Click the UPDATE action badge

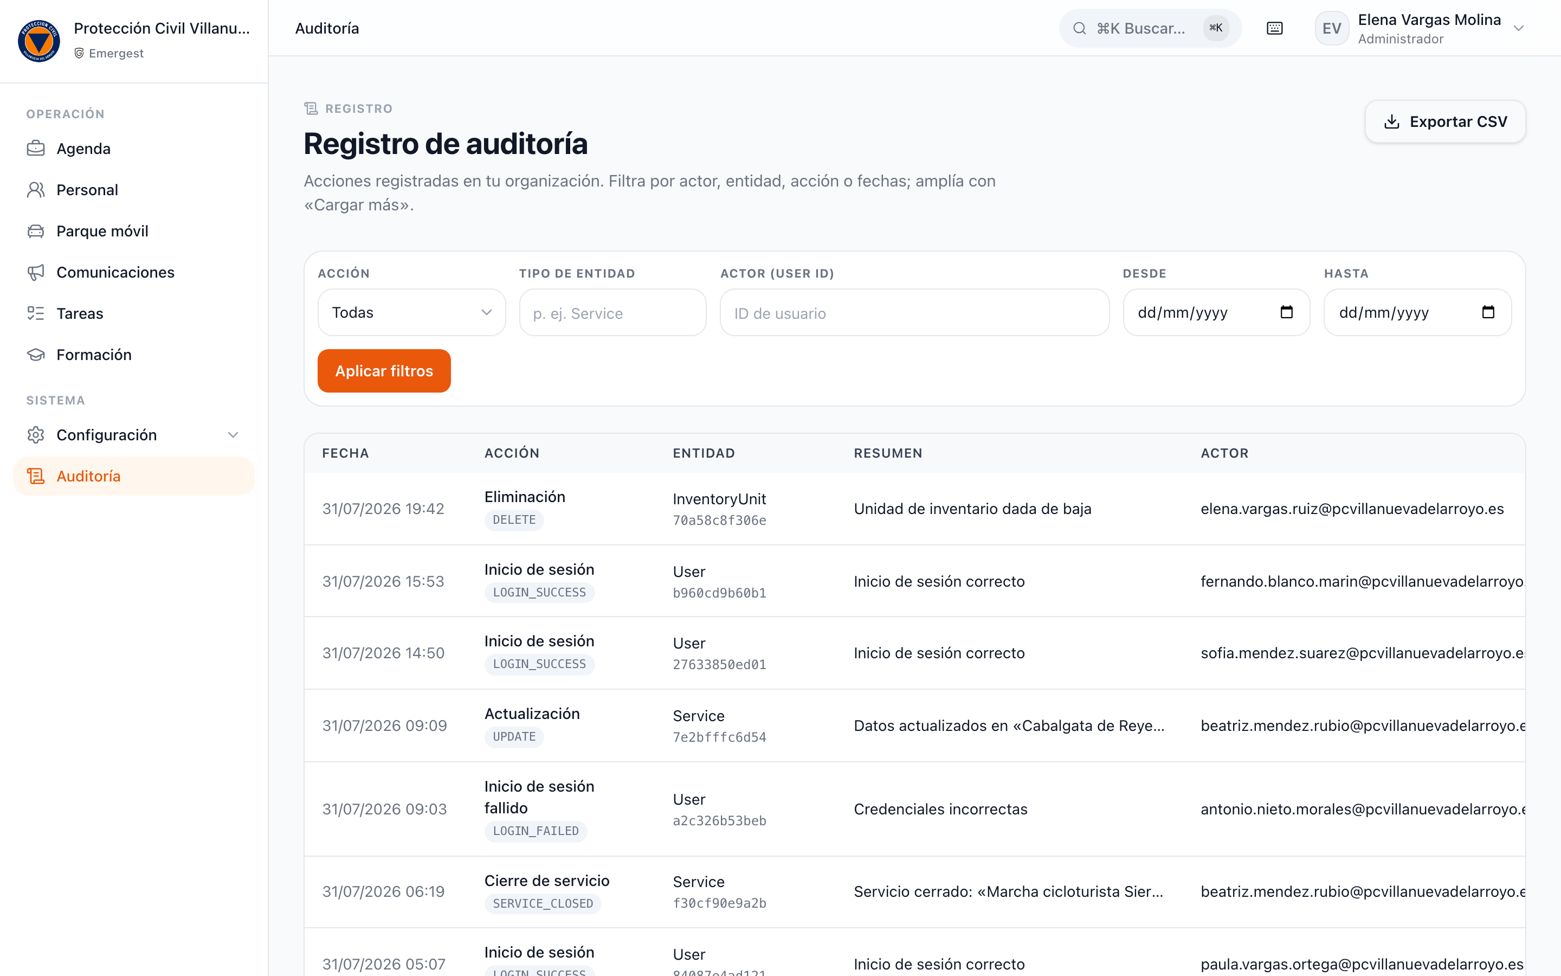click(x=514, y=736)
